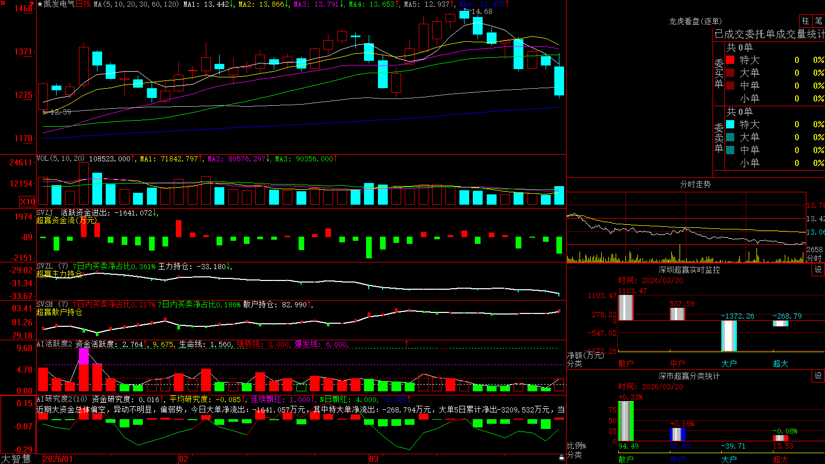Click the 2026/01 date marker on timeline
Viewport: 825px width, 464px height.
(58, 459)
